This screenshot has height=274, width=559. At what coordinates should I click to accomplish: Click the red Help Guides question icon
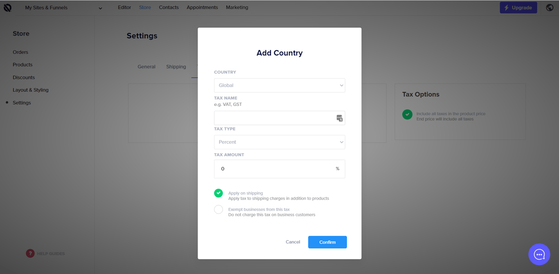click(x=30, y=254)
